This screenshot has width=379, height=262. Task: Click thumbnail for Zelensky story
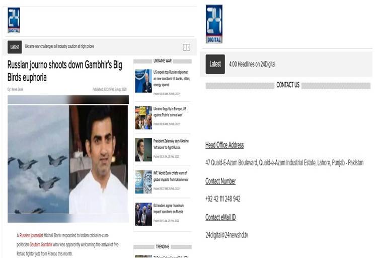pos(143,150)
